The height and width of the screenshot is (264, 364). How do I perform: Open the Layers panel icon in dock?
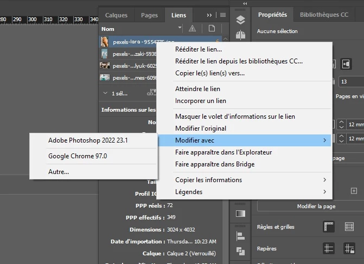coord(240,20)
